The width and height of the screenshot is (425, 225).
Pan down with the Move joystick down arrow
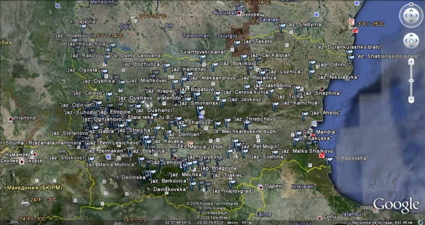pos(411,46)
